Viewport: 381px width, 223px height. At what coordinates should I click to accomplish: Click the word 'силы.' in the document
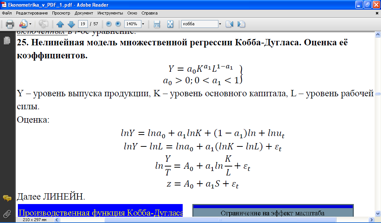[28, 107]
